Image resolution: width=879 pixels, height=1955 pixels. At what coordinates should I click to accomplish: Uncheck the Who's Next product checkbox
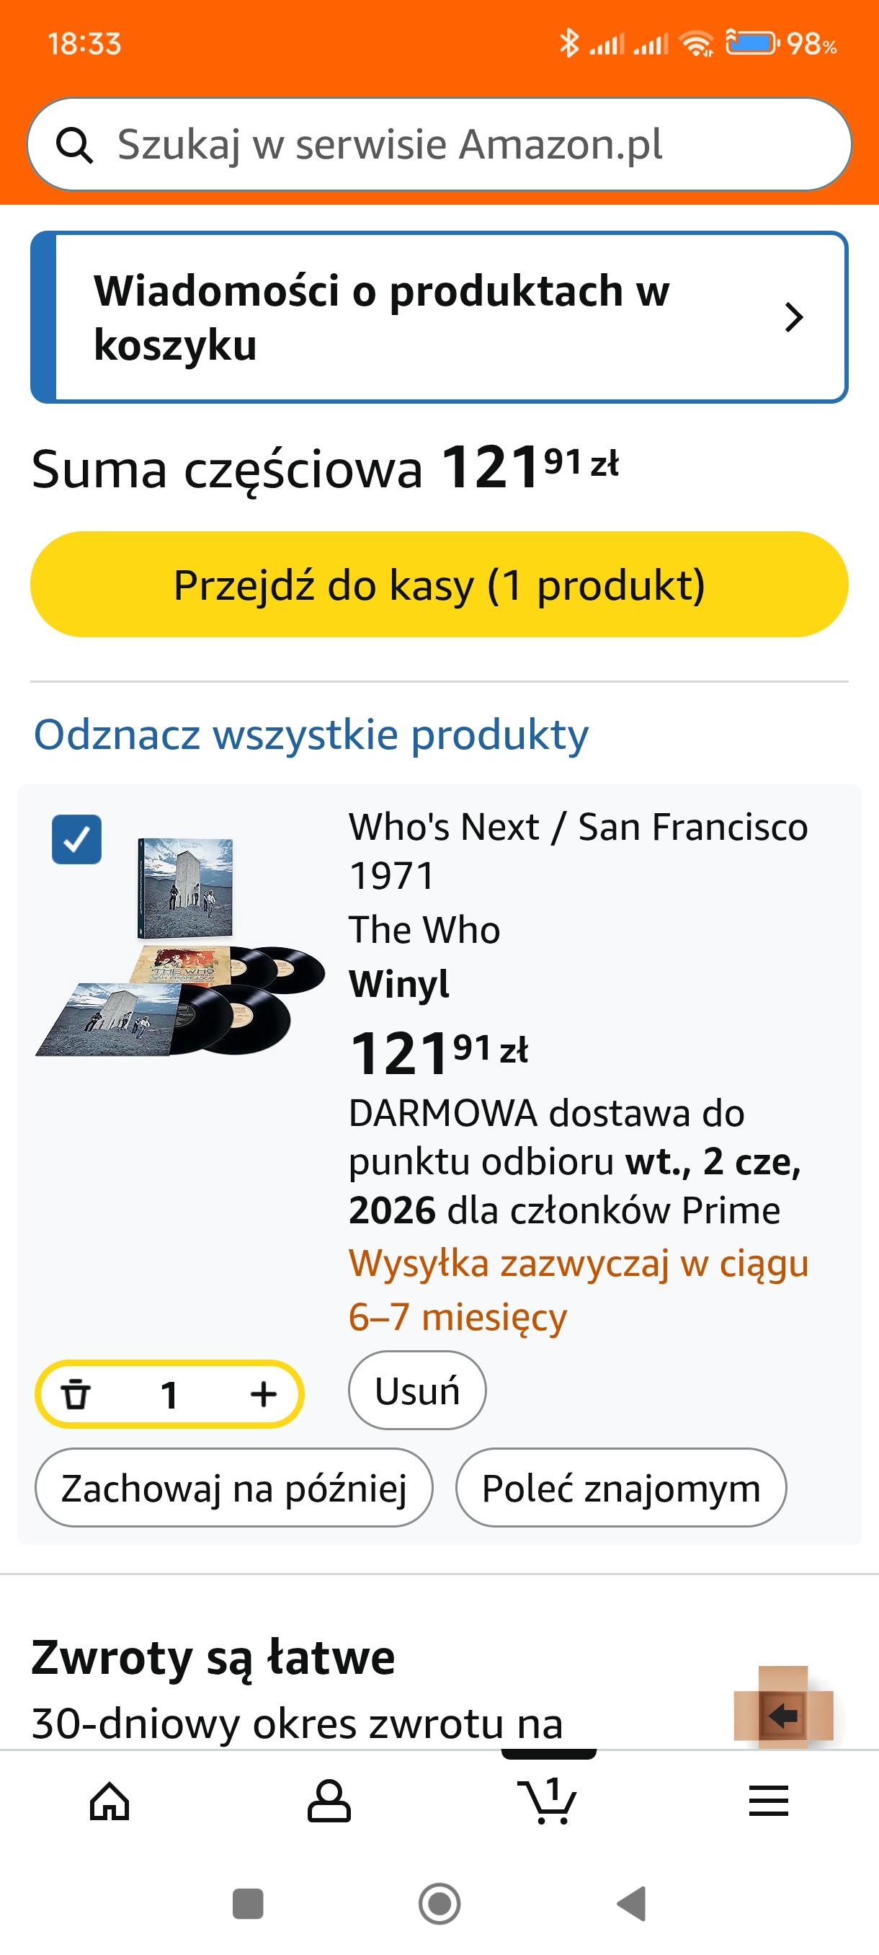[x=76, y=839]
